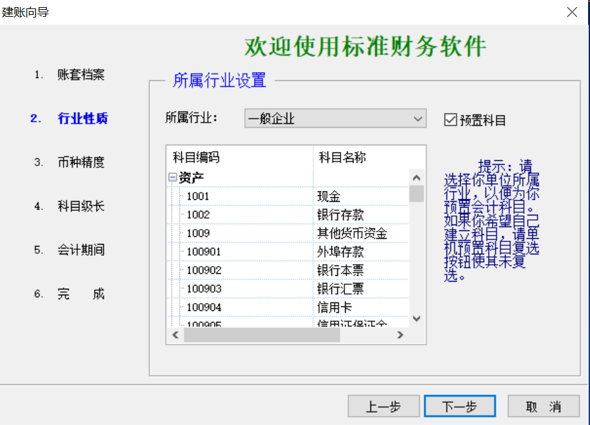Close the 建账向导 window
The height and width of the screenshot is (425, 590).
point(572,12)
